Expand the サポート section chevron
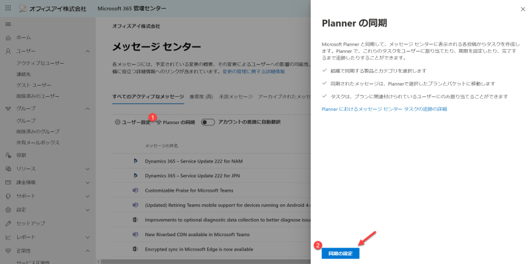This screenshot has width=531, height=264. (x=88, y=196)
